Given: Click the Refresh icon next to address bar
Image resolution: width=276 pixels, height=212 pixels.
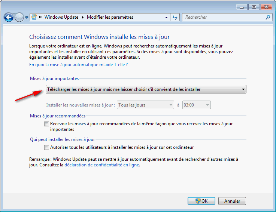Looking at the screenshot, I should tap(175, 18).
